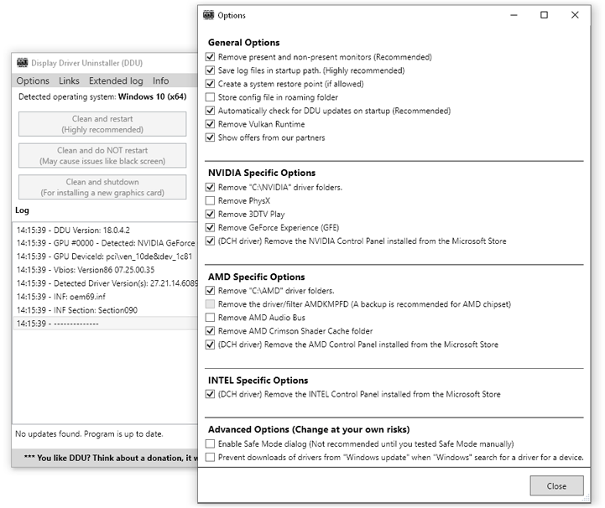This screenshot has width=605, height=508.
Task: Uncheck Remove Vulkan Runtime
Action: [x=210, y=124]
